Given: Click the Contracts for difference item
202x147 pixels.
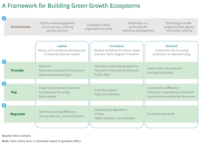Looking at the screenshot, I should 163,88.
